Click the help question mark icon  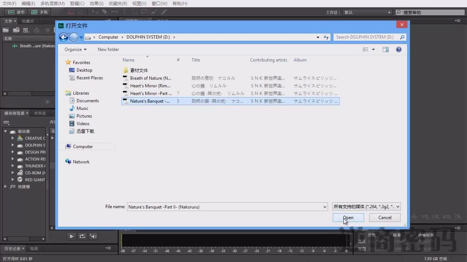point(399,49)
